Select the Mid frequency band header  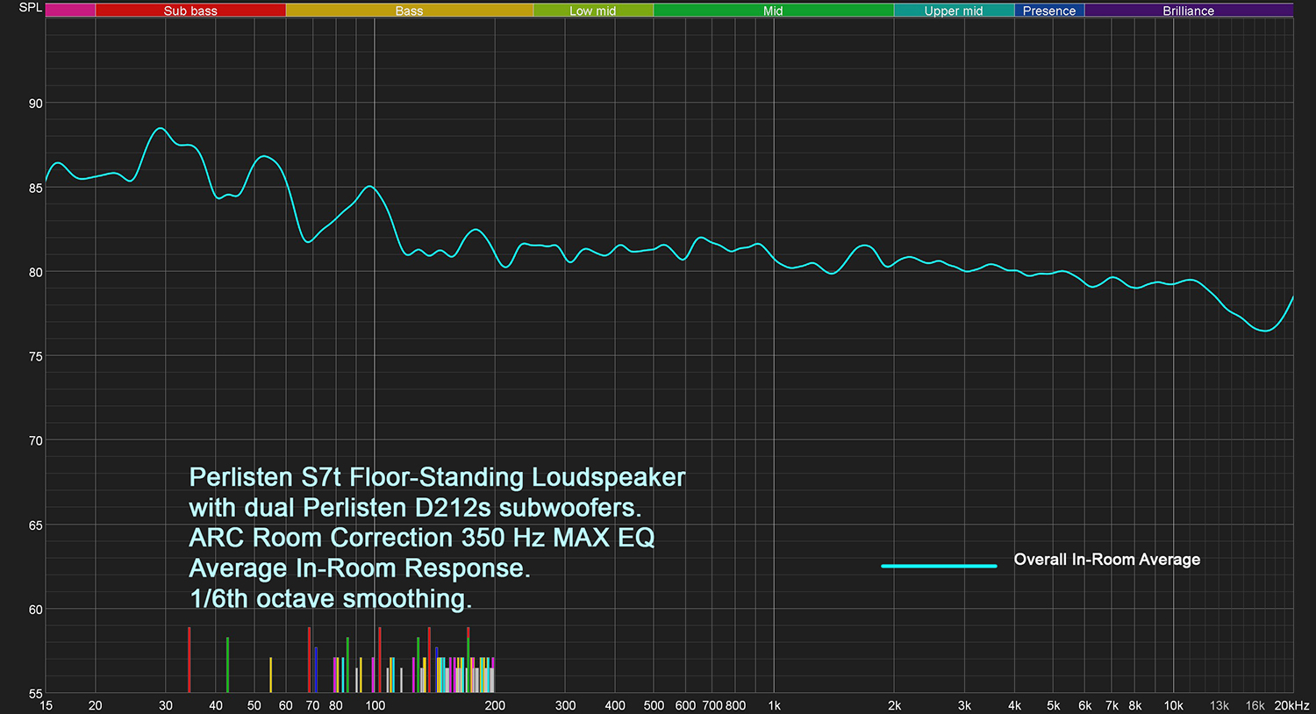pyautogui.click(x=773, y=11)
